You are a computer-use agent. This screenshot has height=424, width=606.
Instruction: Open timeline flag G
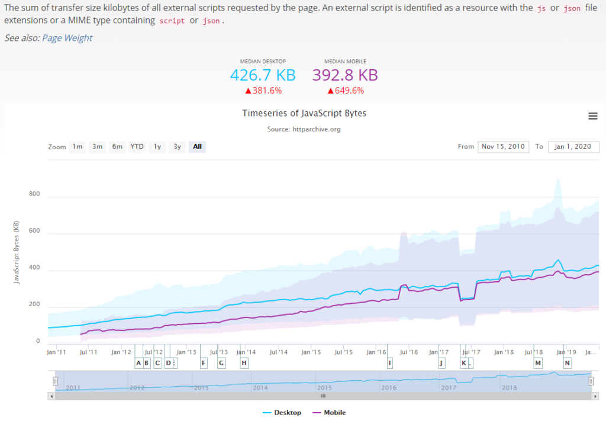tap(221, 363)
